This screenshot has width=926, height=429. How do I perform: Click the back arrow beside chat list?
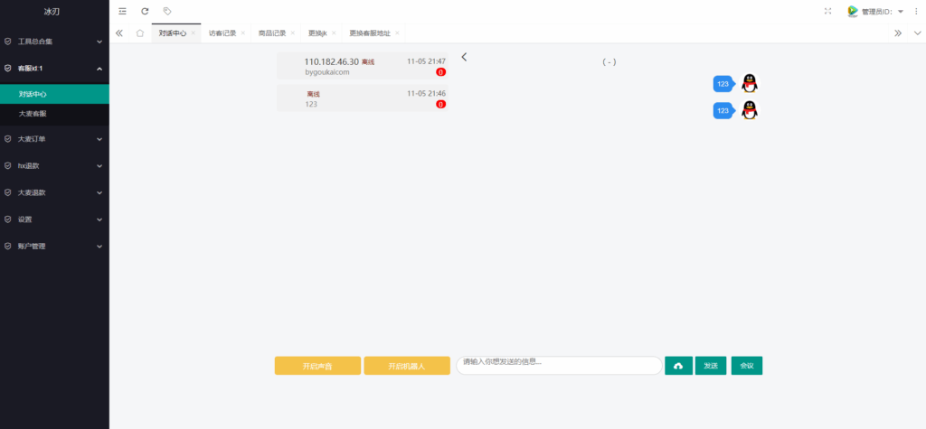click(x=464, y=57)
